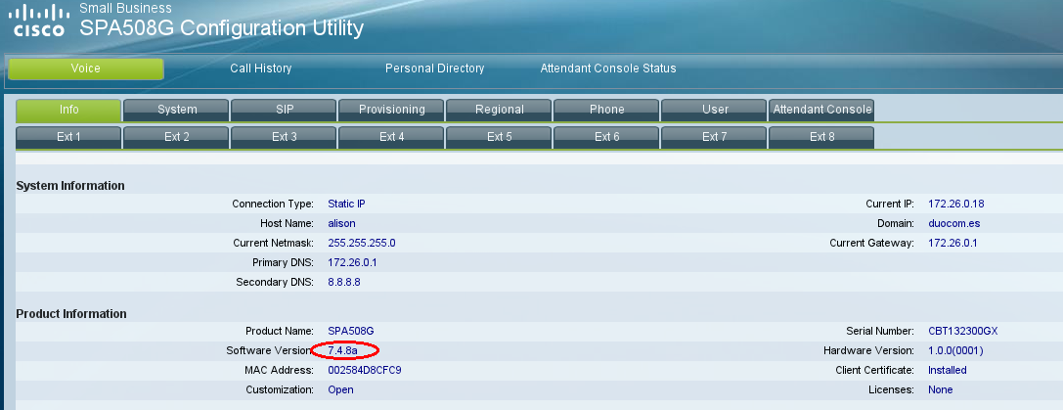Click the Cisco logo icon

(39, 22)
